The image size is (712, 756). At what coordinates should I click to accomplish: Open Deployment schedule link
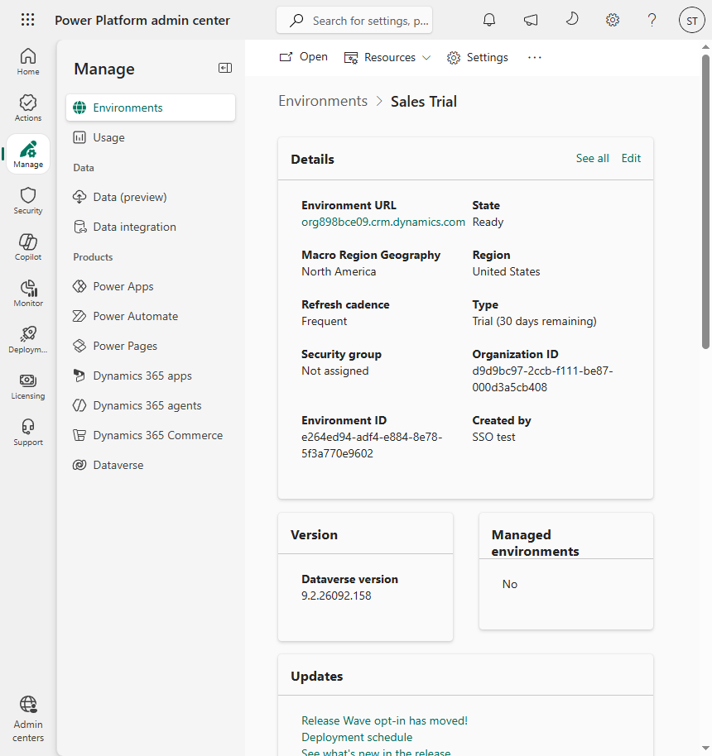click(x=357, y=737)
